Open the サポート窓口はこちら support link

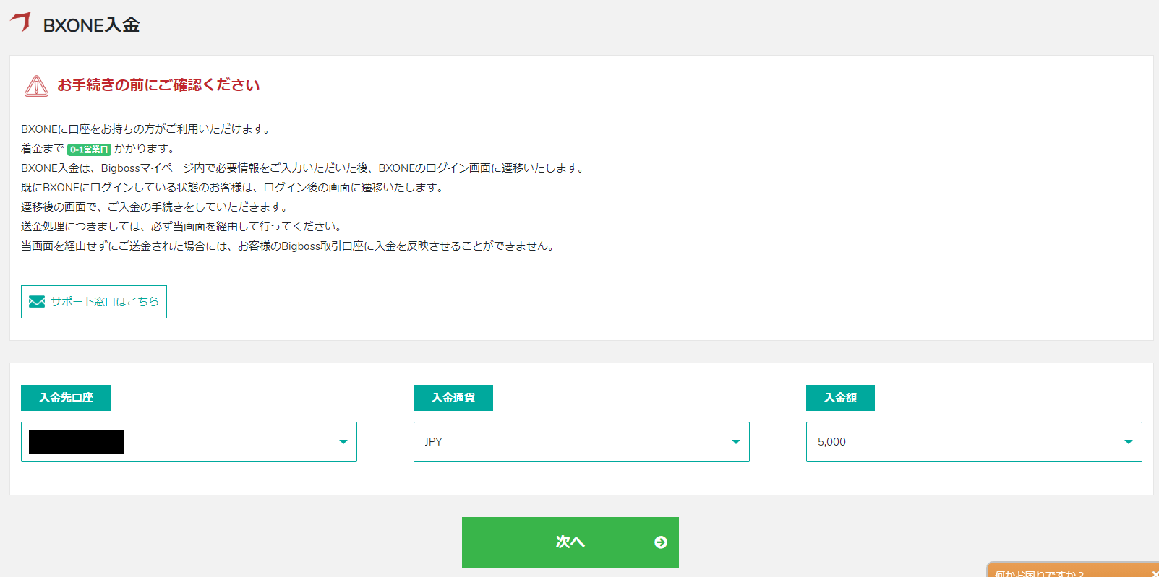94,302
